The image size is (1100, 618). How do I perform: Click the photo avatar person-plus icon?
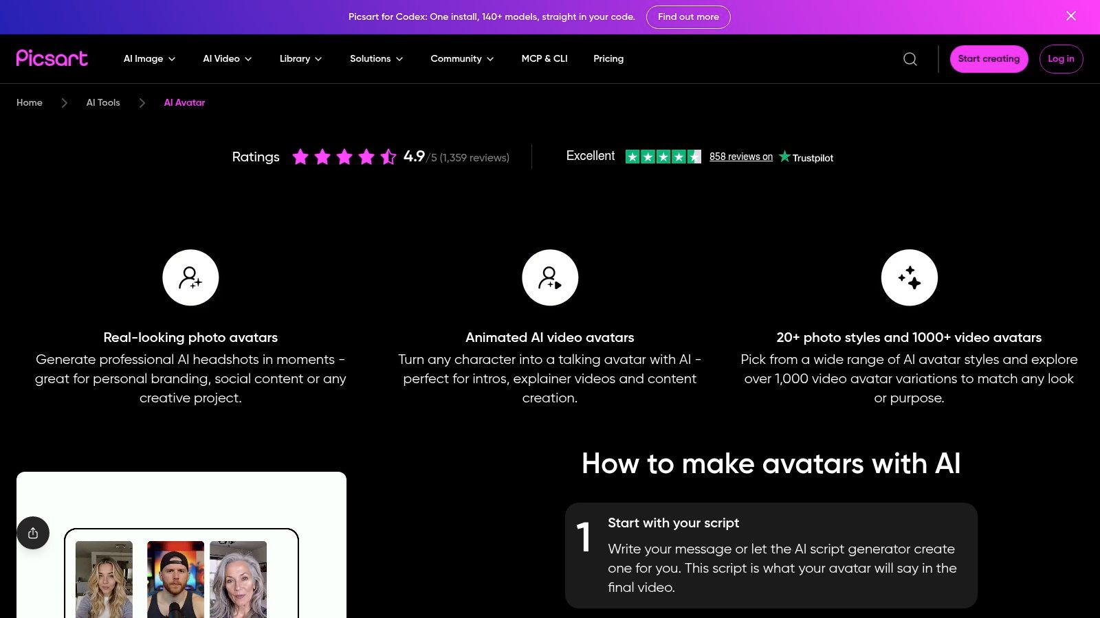tap(190, 277)
